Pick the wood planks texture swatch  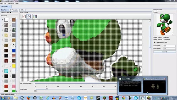click(x=14, y=40)
